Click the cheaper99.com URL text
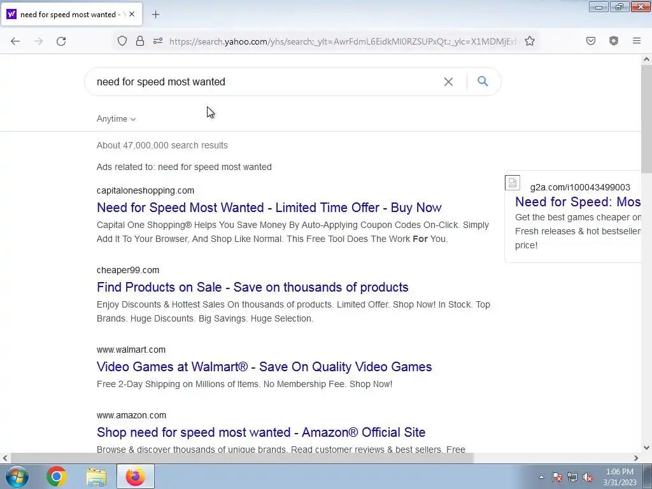This screenshot has height=489, width=652. click(x=127, y=270)
